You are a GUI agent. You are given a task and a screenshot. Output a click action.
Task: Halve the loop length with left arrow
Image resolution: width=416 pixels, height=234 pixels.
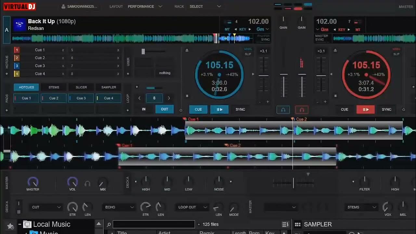[140, 98]
